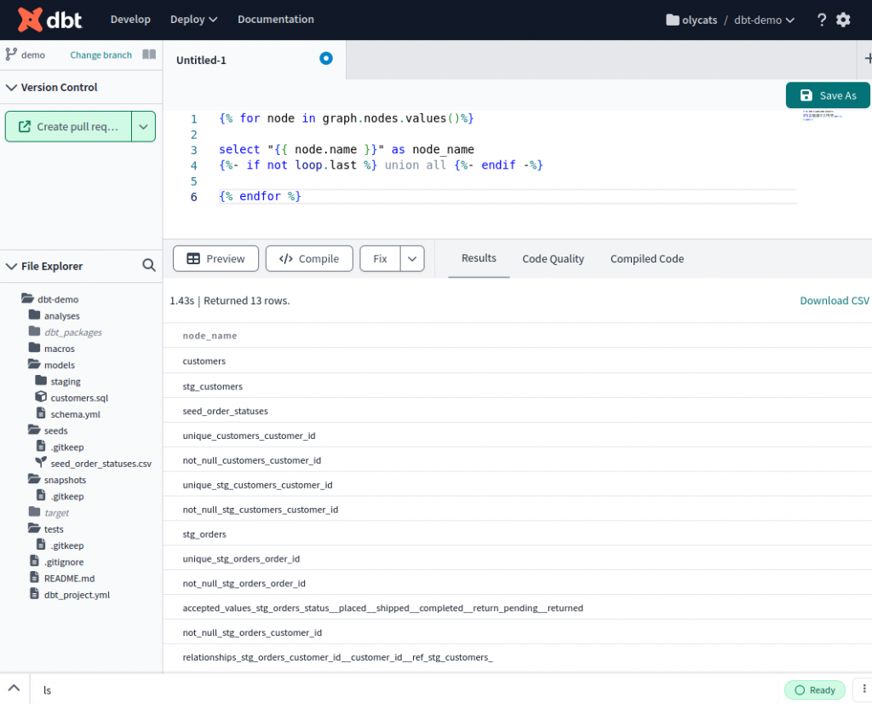Screen dimensions: 872x704
Task: Click the Compile button
Action: (309, 259)
